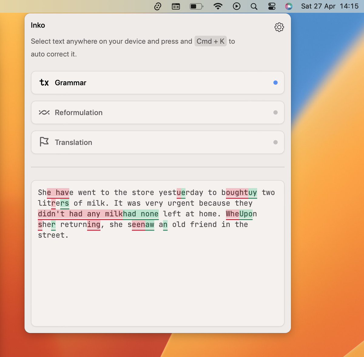Select the Grammar mode label
The image size is (364, 357).
click(70, 83)
